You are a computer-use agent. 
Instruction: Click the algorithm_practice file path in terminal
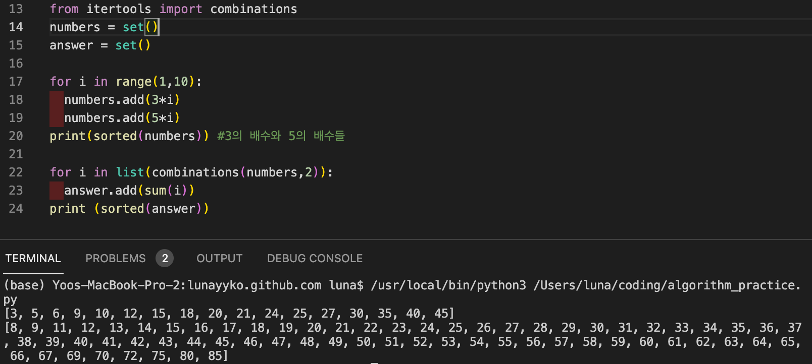pyautogui.click(x=667, y=285)
